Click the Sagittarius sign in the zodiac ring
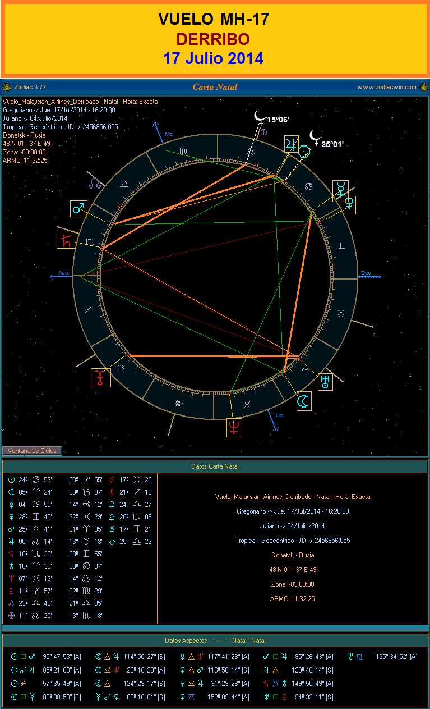Image resolution: width=430 pixels, height=709 pixels. click(x=89, y=309)
